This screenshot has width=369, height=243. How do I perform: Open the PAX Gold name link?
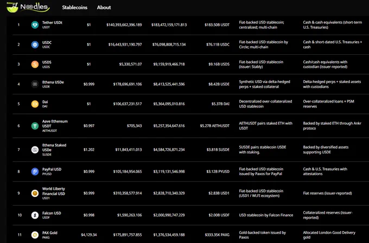coord(50,233)
